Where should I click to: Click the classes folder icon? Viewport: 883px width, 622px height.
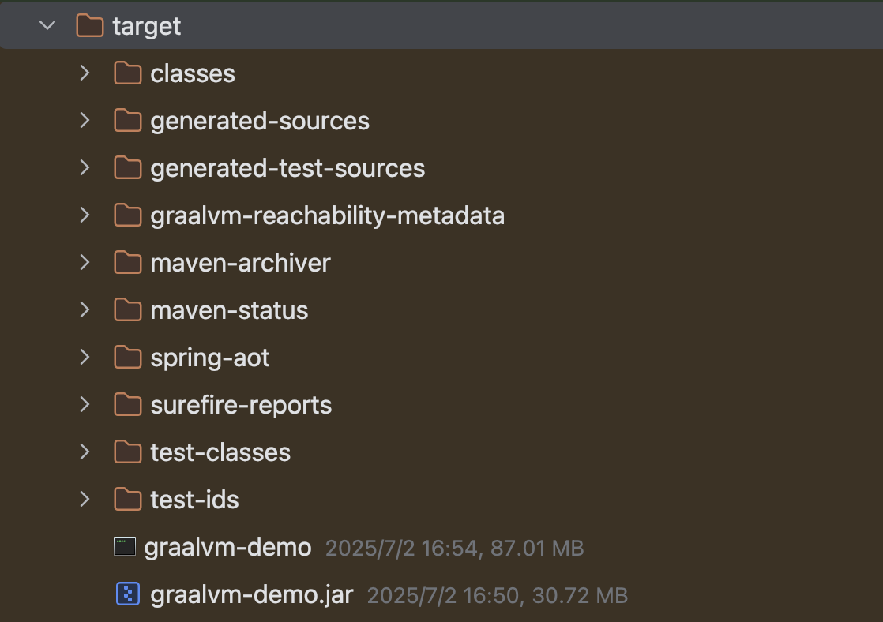[128, 73]
